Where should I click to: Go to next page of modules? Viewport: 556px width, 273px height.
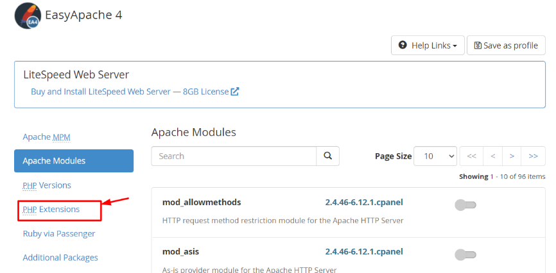(512, 156)
